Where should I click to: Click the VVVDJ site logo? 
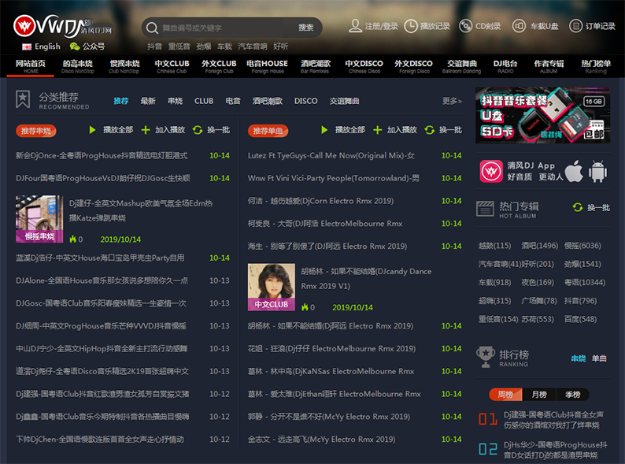click(63, 26)
